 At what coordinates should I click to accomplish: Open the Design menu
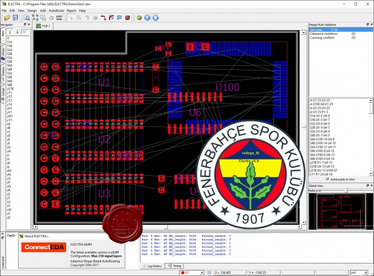[x=32, y=11]
